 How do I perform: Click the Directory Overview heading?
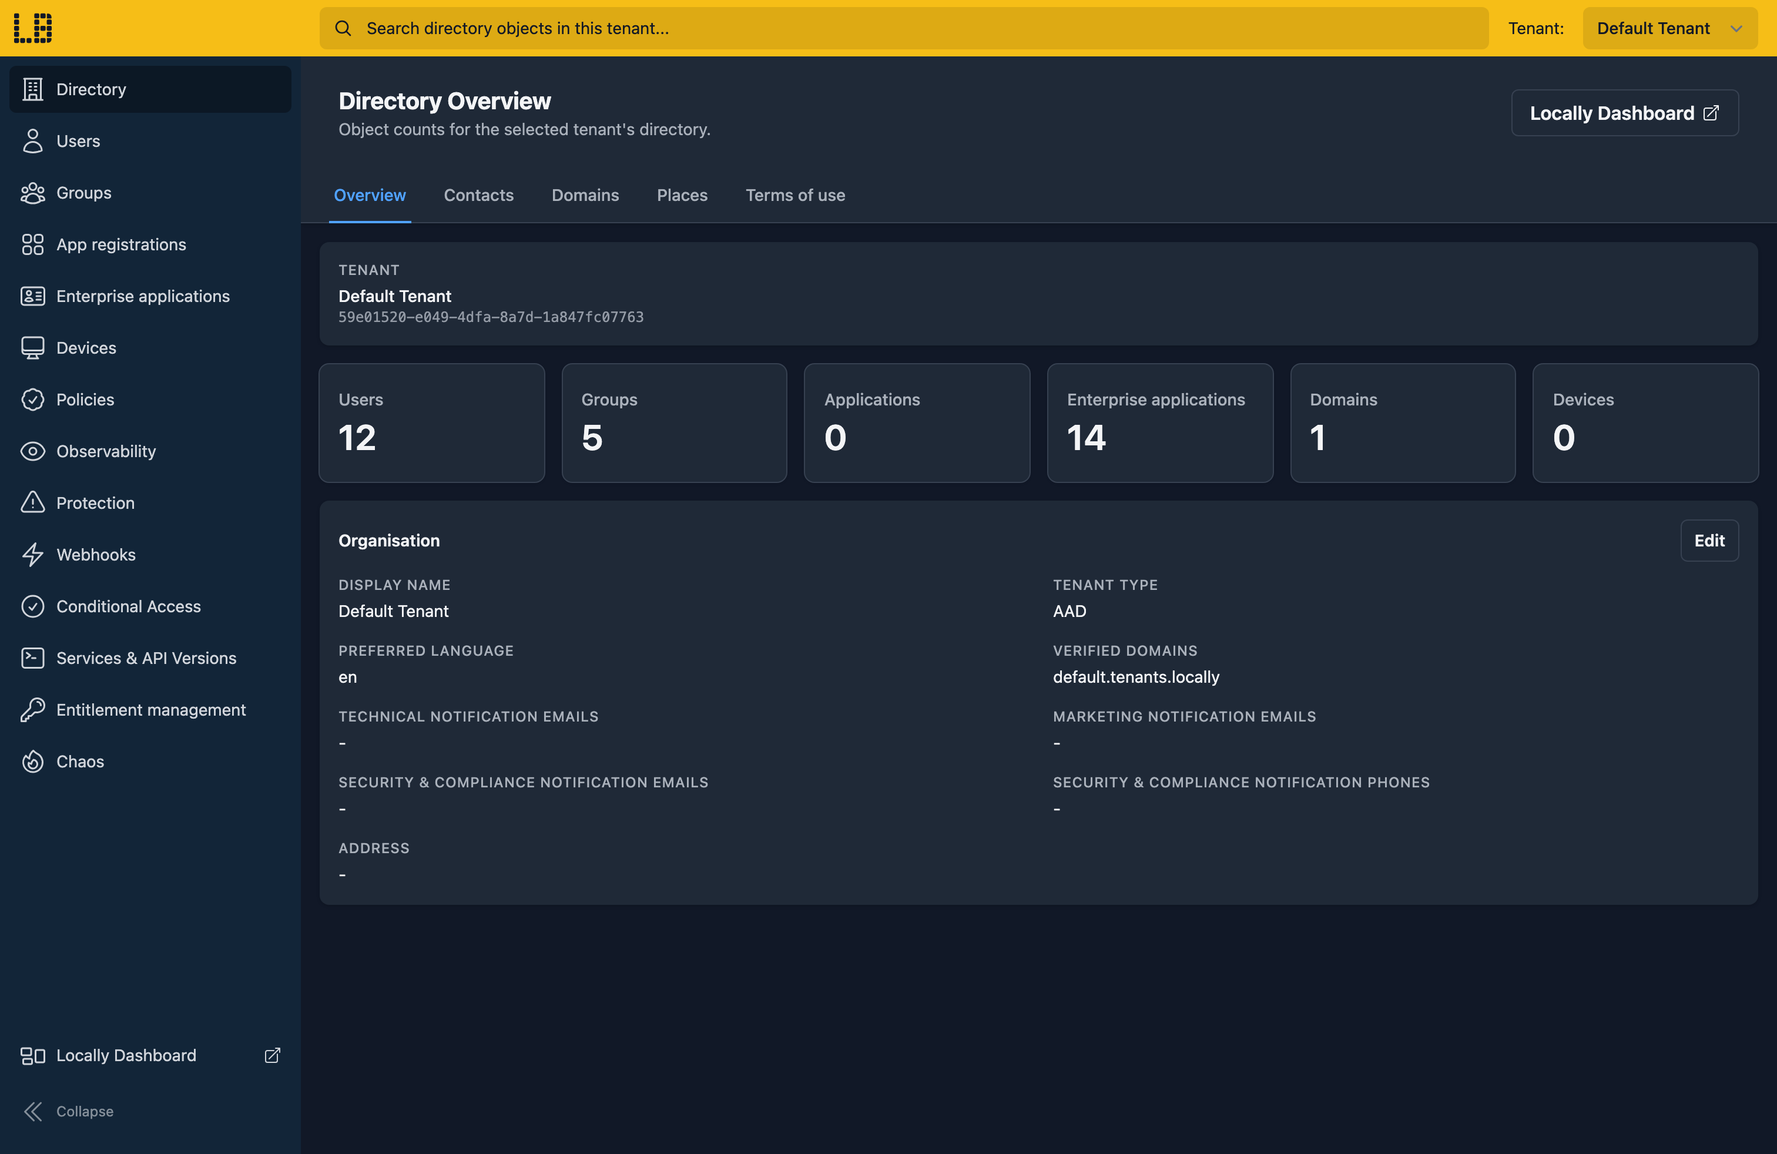click(445, 101)
